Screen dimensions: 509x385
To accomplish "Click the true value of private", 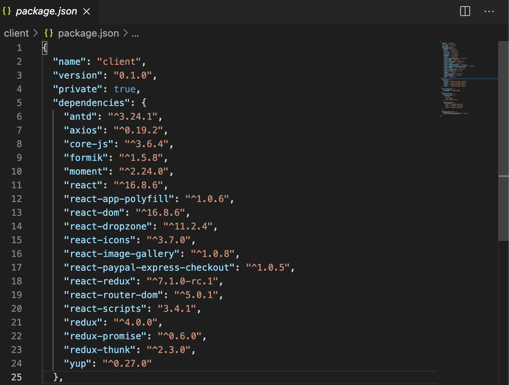I will click(x=125, y=89).
